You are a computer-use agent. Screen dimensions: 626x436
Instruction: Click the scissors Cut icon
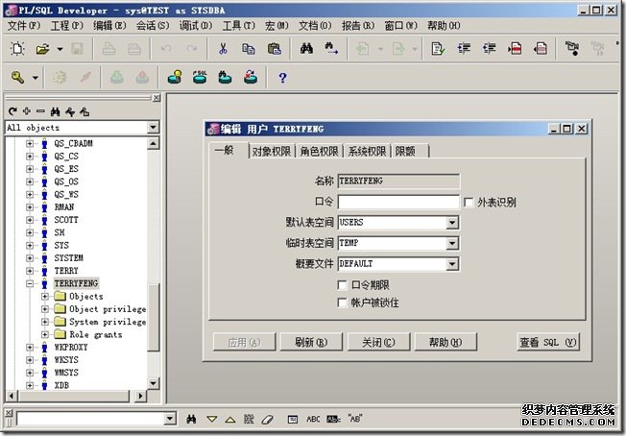point(223,48)
